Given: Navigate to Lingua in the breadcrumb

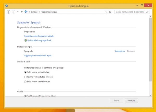Looking at the screenshot, I should 34,12.
